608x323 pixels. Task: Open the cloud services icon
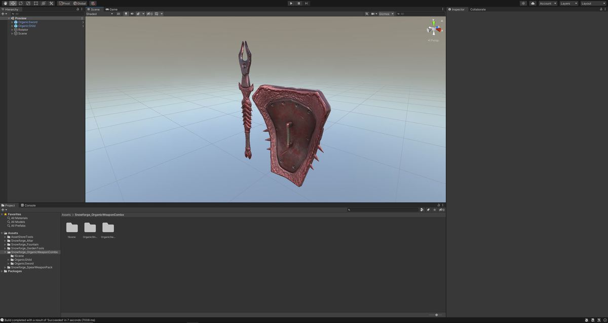pyautogui.click(x=531, y=3)
